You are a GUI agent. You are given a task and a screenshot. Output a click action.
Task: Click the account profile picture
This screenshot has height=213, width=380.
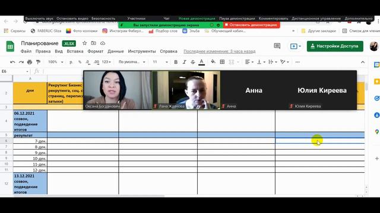click(x=373, y=46)
